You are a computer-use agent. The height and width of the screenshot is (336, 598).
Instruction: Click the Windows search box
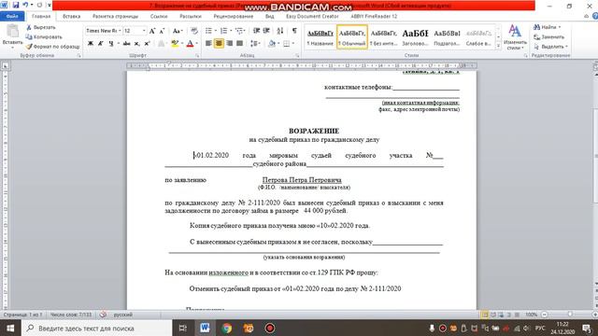pyautogui.click(x=97, y=328)
